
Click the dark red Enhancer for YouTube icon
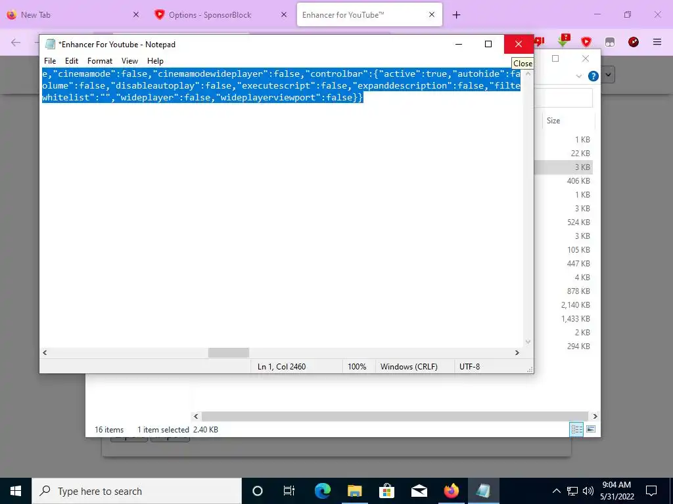click(x=634, y=42)
